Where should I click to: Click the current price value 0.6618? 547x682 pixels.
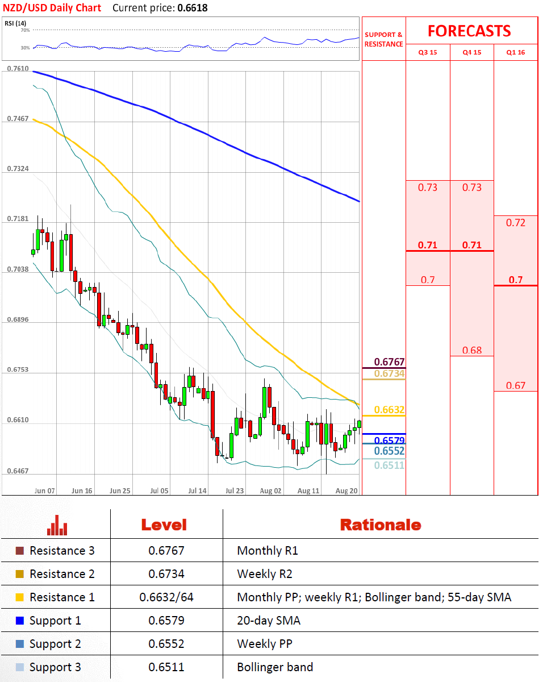click(x=193, y=8)
